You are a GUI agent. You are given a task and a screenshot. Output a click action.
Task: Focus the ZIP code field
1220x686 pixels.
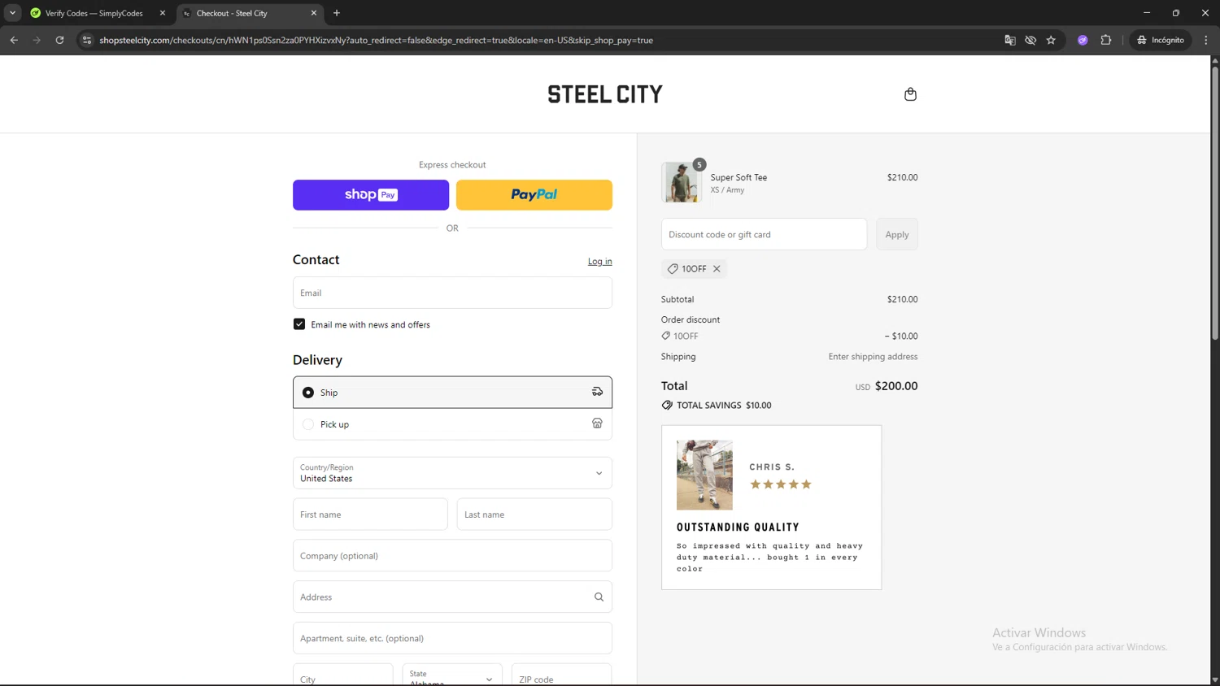pyautogui.click(x=562, y=676)
